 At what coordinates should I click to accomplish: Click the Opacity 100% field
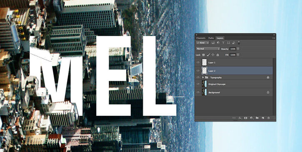pos(233,49)
